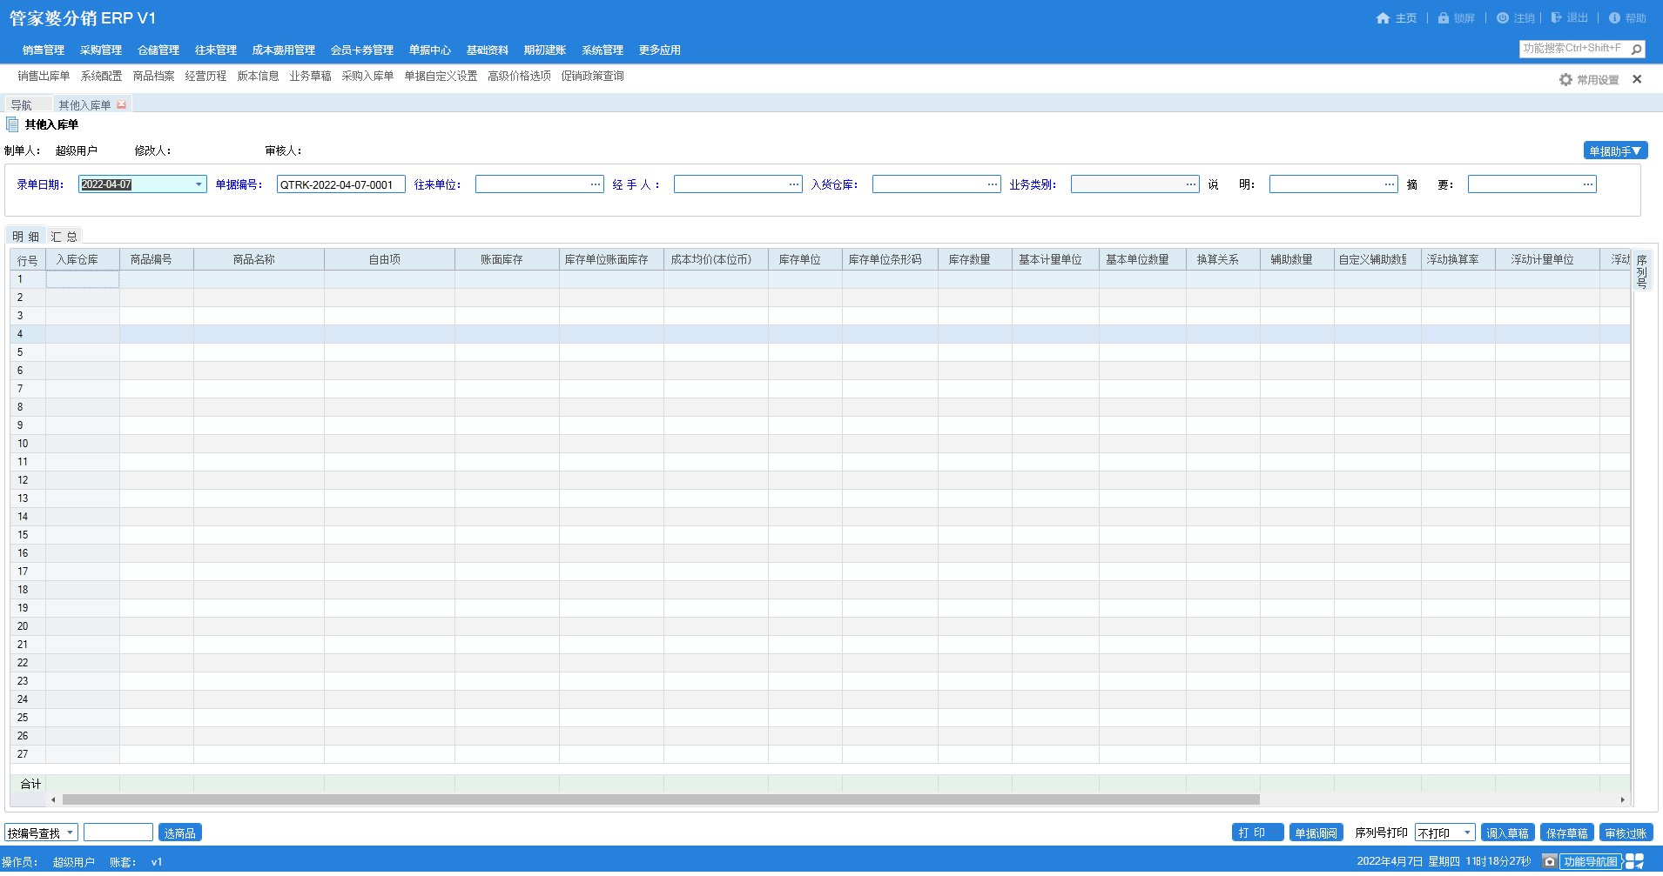Open the 序列号 side panel
Image resolution: width=1663 pixels, height=876 pixels.
tap(1642, 271)
